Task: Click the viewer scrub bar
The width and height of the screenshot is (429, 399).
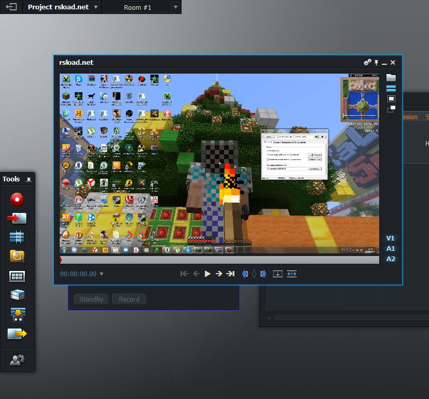Action: [219, 260]
